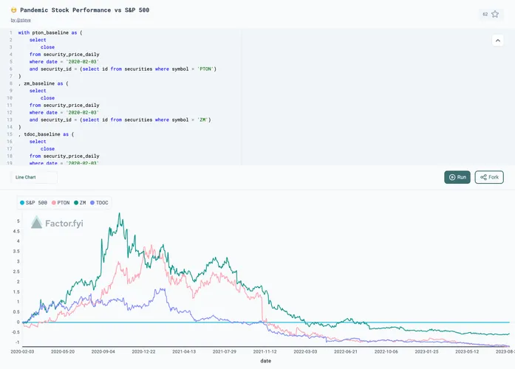
Task: Open the Line Chart type dropdown
Action: tap(34, 177)
